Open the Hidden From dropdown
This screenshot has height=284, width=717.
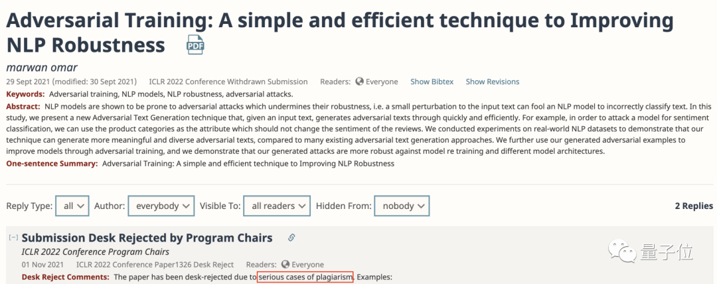[x=401, y=206]
